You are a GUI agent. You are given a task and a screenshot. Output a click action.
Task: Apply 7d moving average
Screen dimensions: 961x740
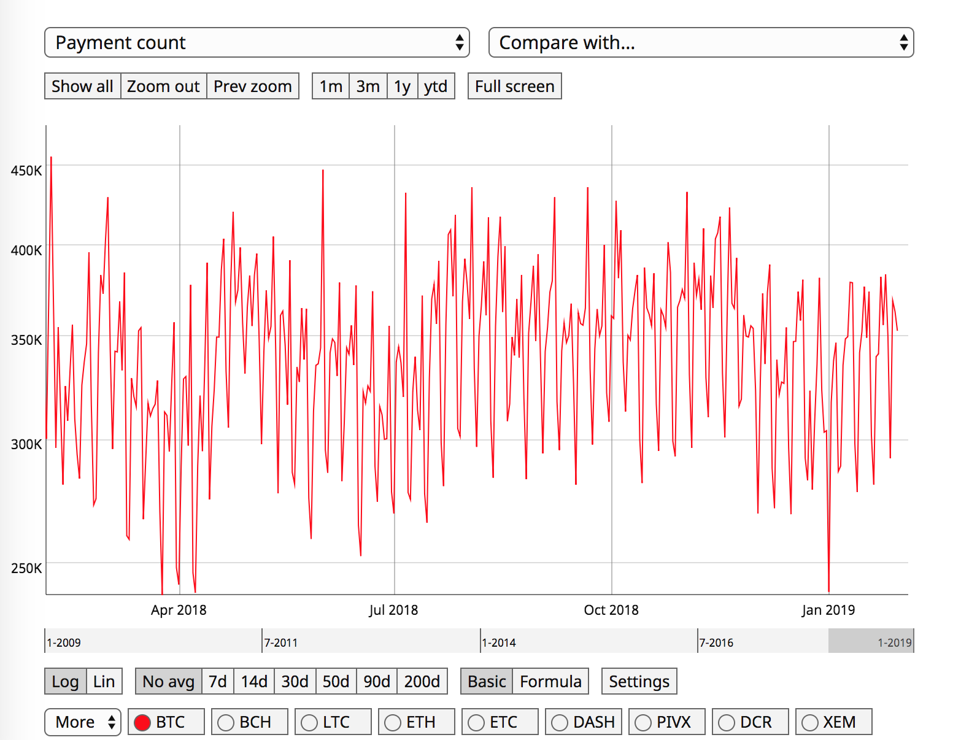tap(217, 681)
